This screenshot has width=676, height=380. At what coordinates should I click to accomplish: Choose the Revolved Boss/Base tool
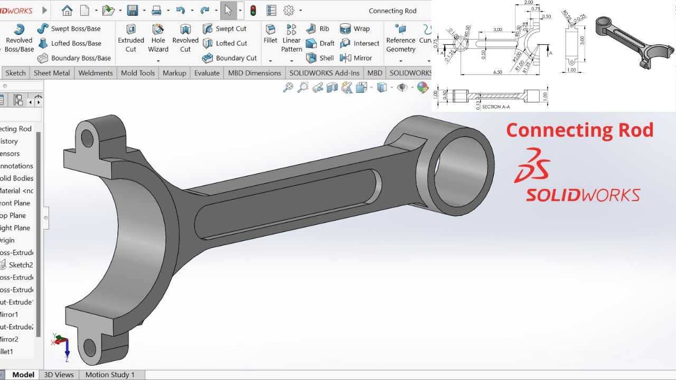20,37
